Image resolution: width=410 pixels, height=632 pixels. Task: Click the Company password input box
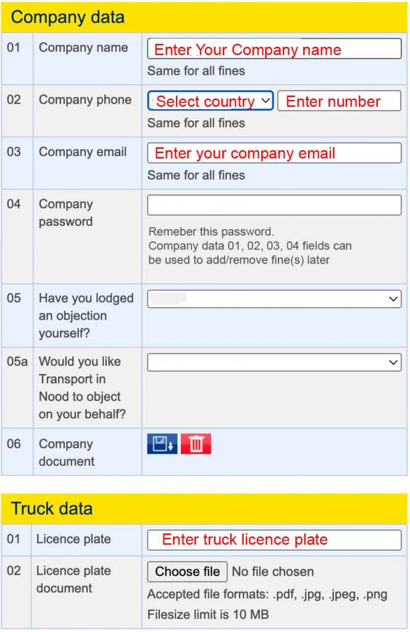point(274,204)
